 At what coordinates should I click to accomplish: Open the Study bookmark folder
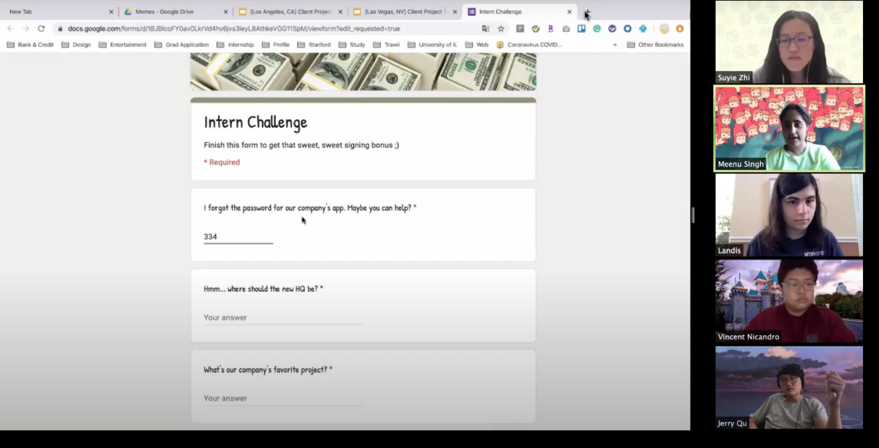coord(352,45)
